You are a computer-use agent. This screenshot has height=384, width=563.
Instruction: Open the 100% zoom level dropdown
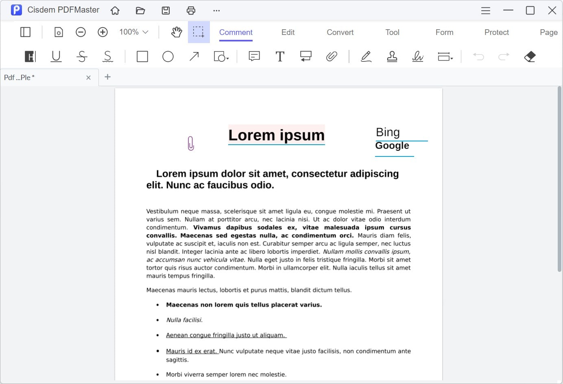click(134, 32)
